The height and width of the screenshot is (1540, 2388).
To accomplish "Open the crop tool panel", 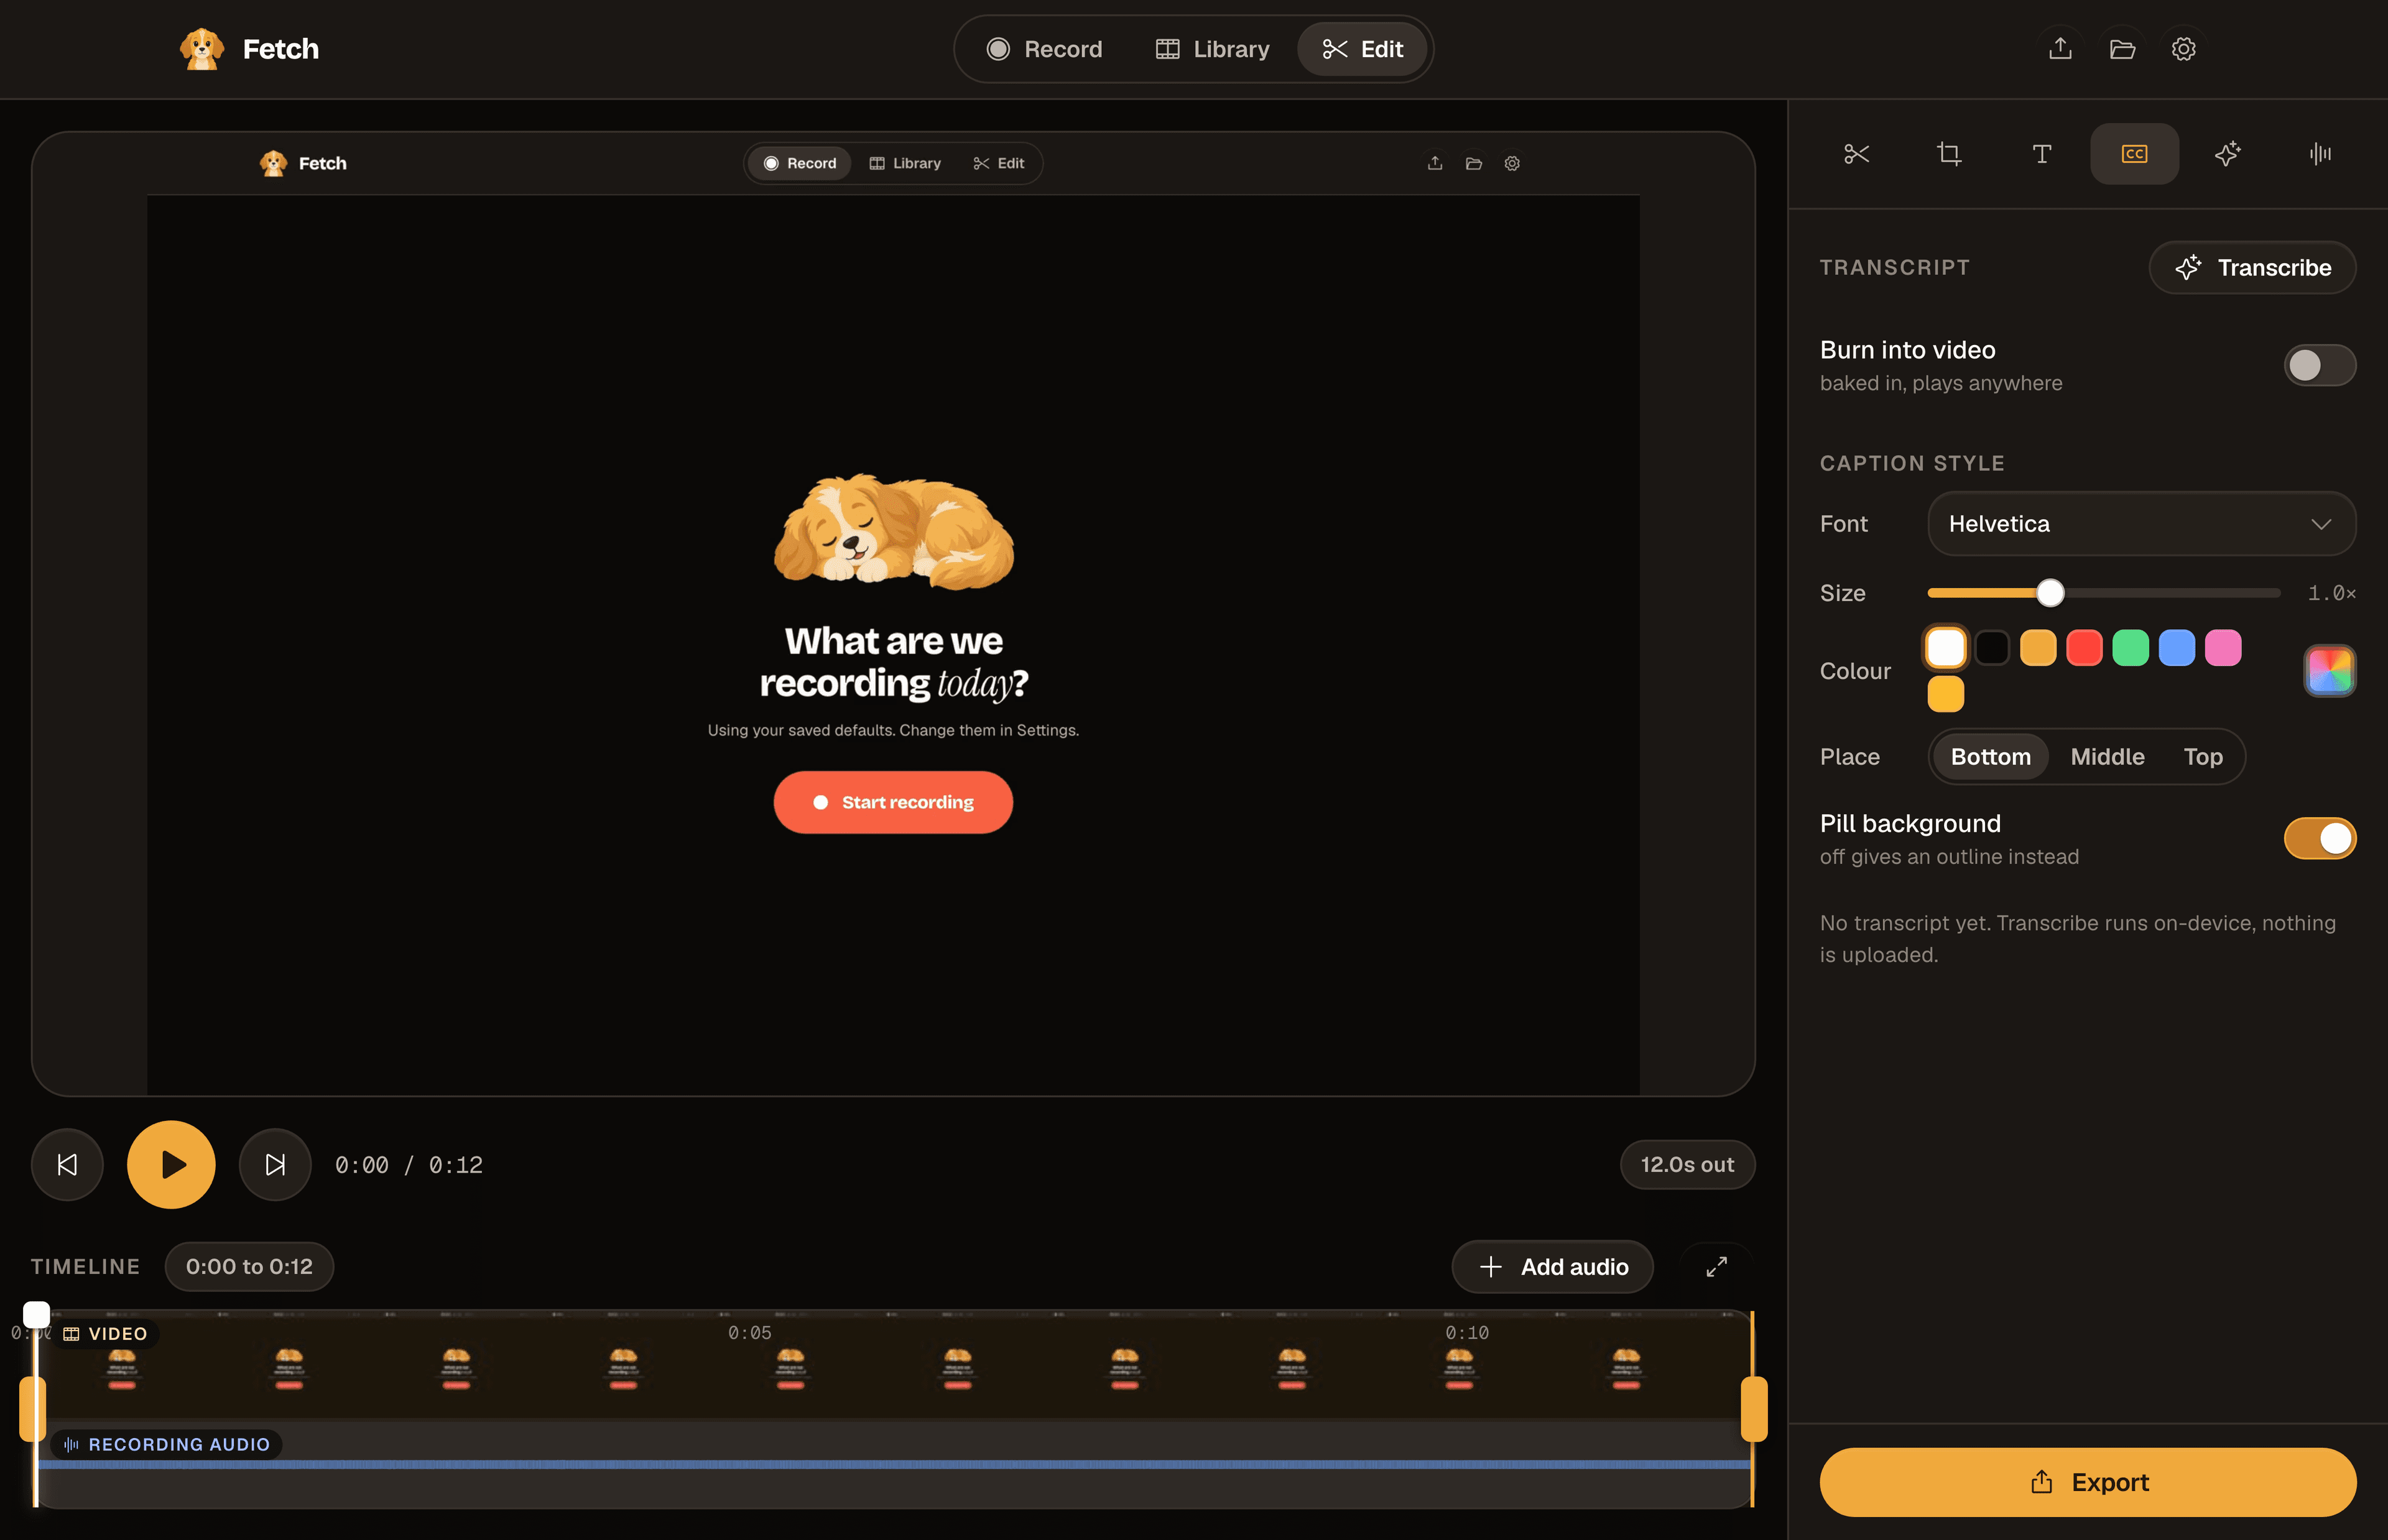I will pyautogui.click(x=1948, y=154).
